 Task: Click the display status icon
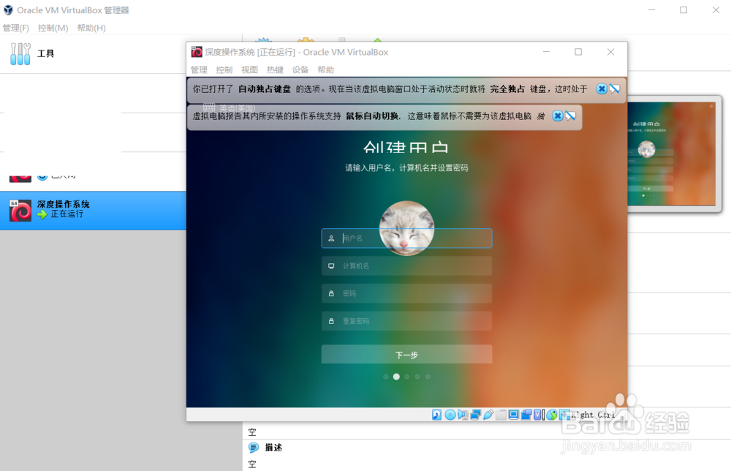(x=514, y=415)
